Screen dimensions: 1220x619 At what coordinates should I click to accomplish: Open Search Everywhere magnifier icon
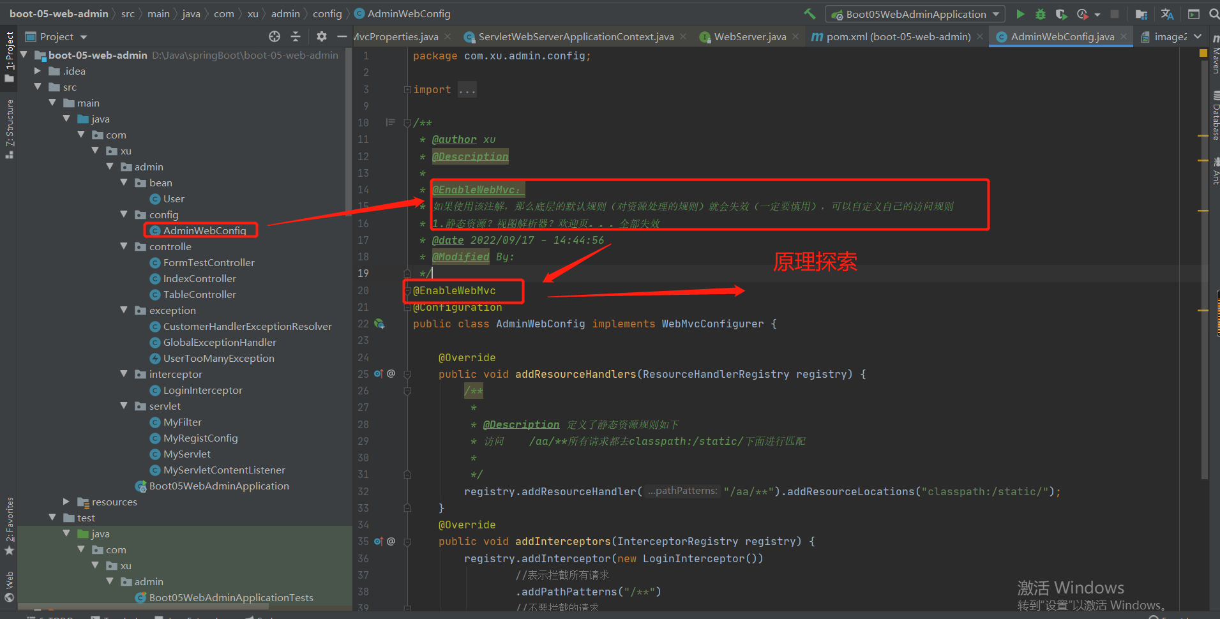[1214, 14]
